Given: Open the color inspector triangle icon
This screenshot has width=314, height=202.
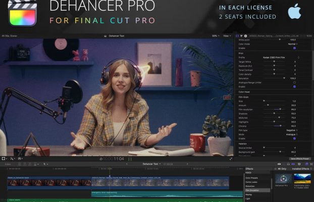Looking at the screenshot, I should [x=241, y=36].
